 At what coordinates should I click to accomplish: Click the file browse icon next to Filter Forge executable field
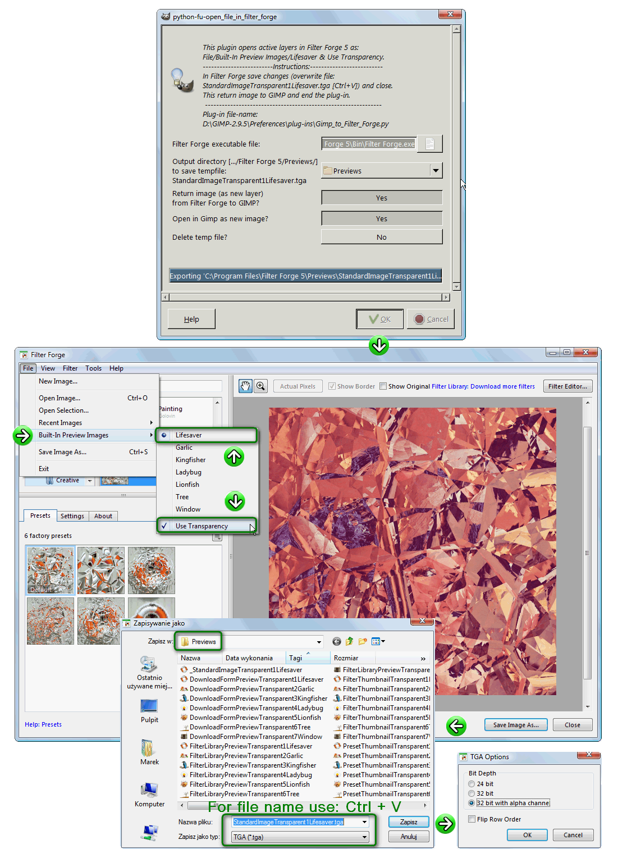tap(430, 144)
